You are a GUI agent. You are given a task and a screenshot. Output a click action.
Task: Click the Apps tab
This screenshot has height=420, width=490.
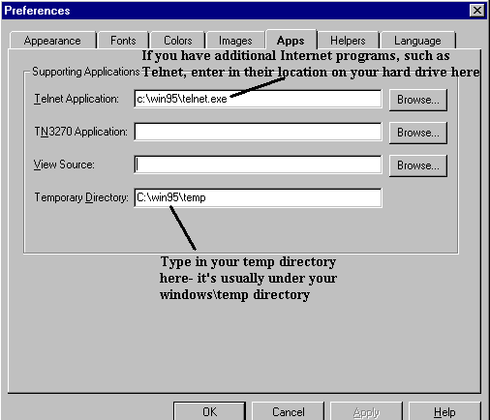(x=291, y=40)
